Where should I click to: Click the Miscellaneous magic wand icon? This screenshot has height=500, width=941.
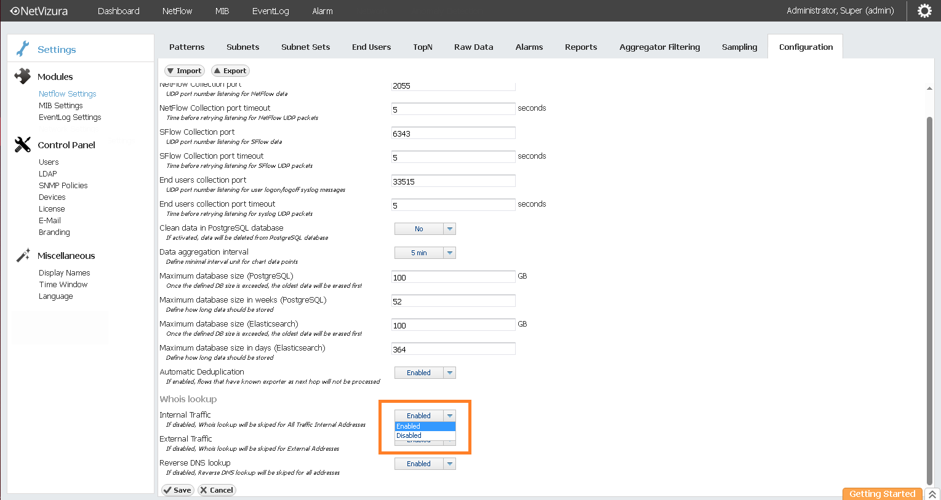(23, 255)
